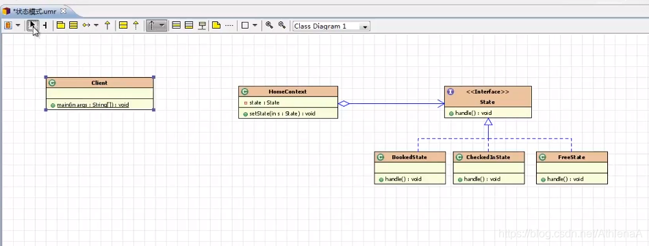Click the empty attribute compartment of FreeState
This screenshot has height=246, width=649.
(x=572, y=168)
